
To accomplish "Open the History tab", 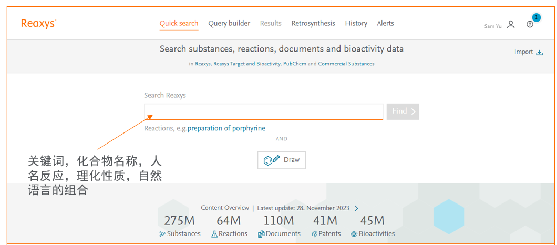I will tap(356, 24).
